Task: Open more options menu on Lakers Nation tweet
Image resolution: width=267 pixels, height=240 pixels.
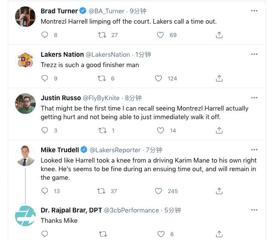Action: (x=254, y=54)
